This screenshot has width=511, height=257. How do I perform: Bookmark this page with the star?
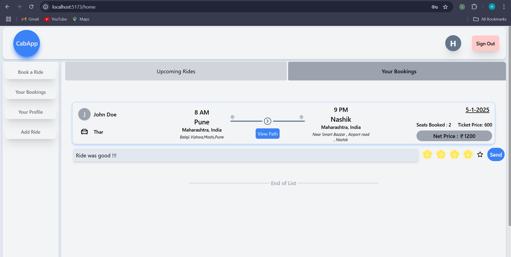click(446, 7)
